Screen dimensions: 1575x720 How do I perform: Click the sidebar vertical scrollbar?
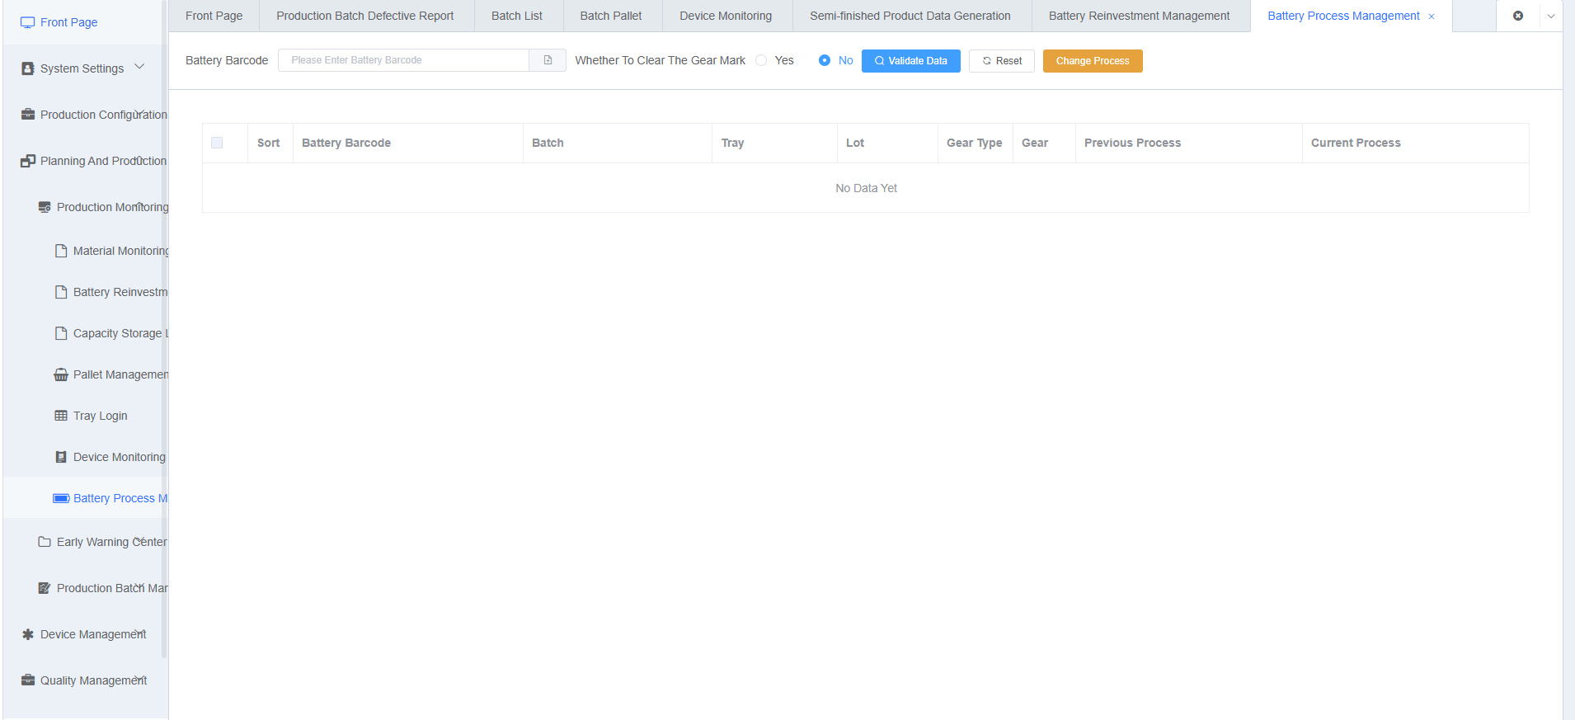(x=164, y=330)
